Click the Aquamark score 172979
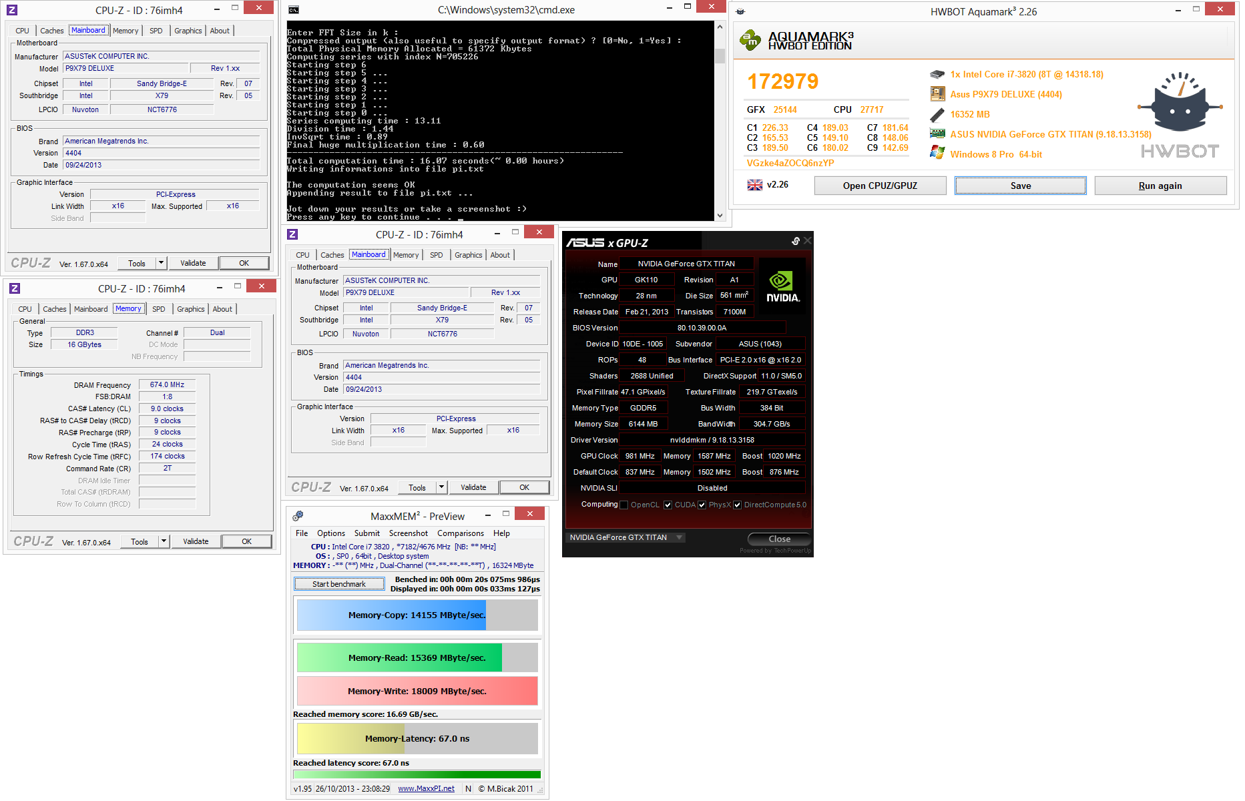 point(782,81)
